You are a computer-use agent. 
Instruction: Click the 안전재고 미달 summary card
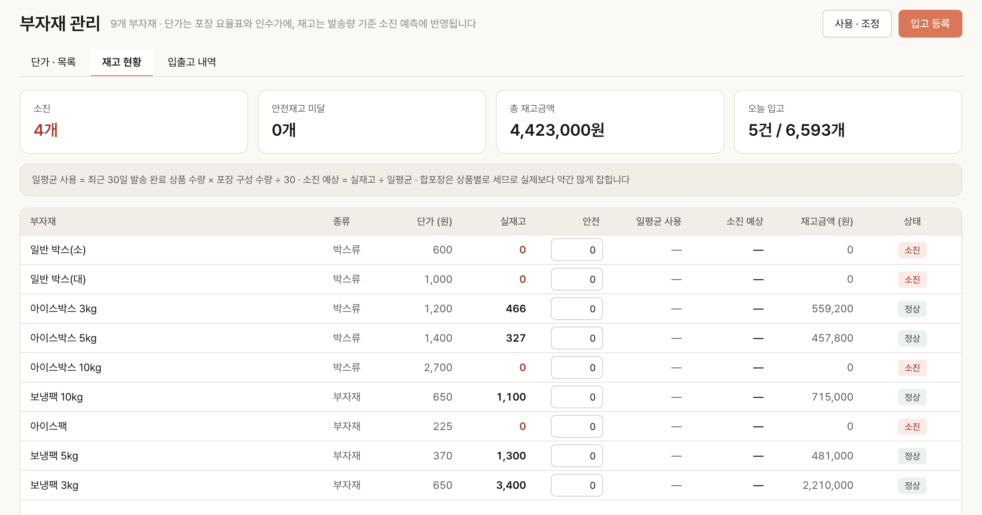pos(372,122)
